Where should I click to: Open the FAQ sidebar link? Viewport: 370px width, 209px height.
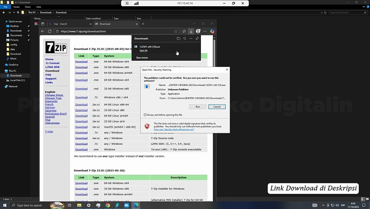[48, 75]
